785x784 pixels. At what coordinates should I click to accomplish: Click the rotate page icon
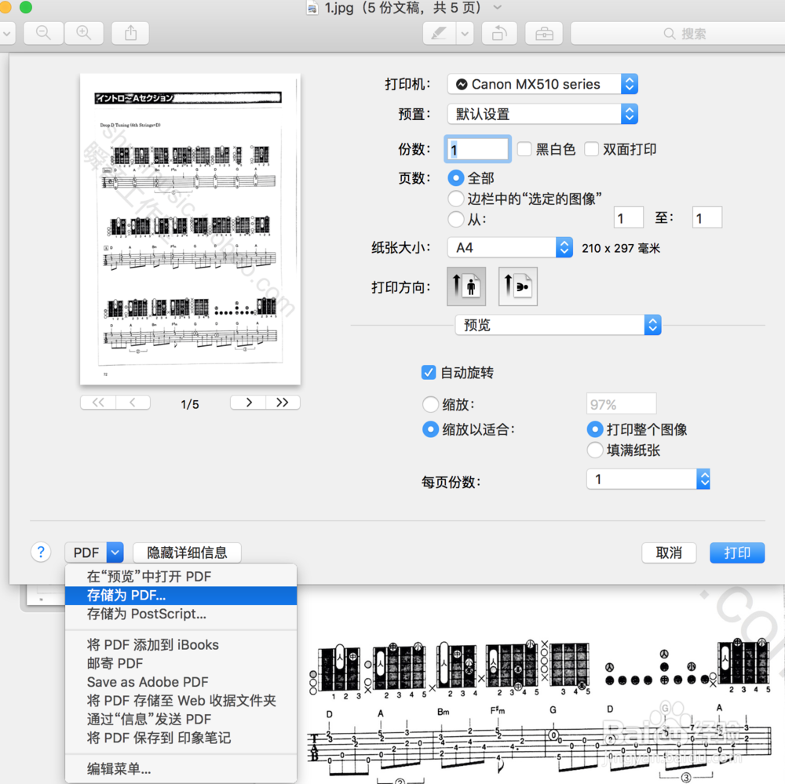click(499, 33)
